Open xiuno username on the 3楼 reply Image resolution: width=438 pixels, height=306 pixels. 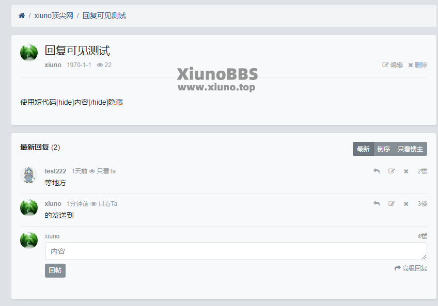click(x=53, y=203)
